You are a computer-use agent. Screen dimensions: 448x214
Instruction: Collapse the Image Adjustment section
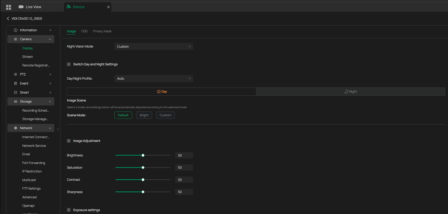[69, 141]
